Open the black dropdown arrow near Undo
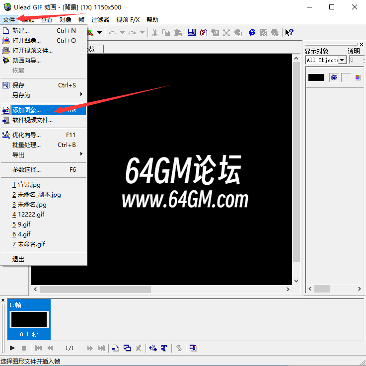 [99, 33]
